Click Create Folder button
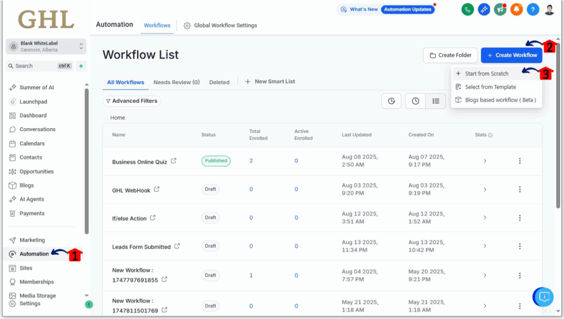Viewport: 564px width, 319px height. pyautogui.click(x=451, y=56)
